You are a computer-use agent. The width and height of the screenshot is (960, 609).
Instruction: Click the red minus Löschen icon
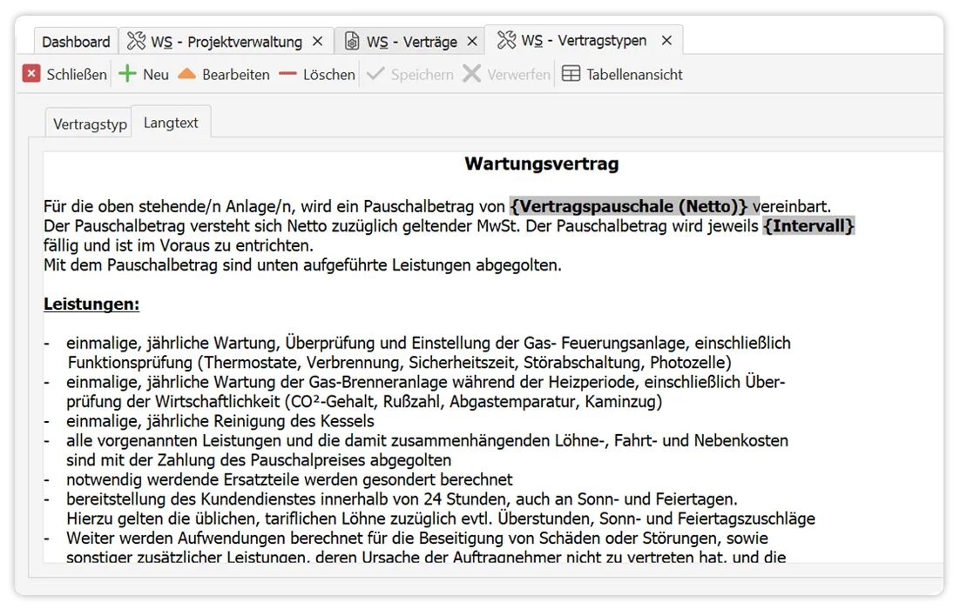tap(287, 75)
